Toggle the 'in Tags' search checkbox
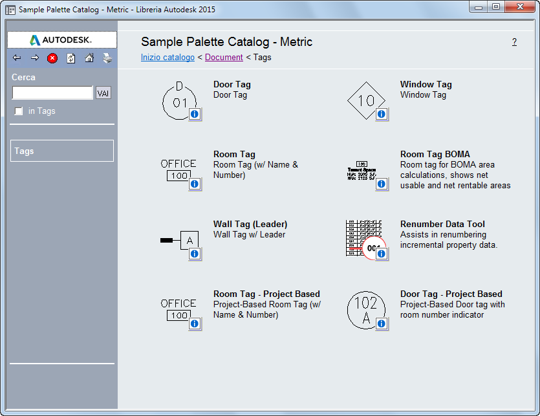Screen dimensions: 540x416 click(x=19, y=111)
